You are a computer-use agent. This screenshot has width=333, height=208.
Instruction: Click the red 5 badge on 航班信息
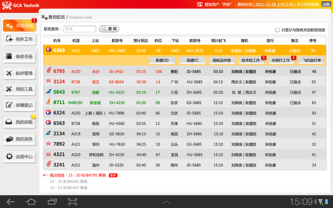pos(34,20)
